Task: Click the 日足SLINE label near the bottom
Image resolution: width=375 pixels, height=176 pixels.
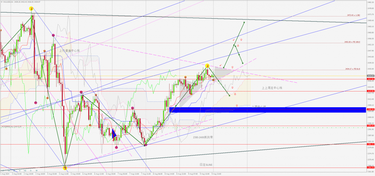Action: pos(206,165)
